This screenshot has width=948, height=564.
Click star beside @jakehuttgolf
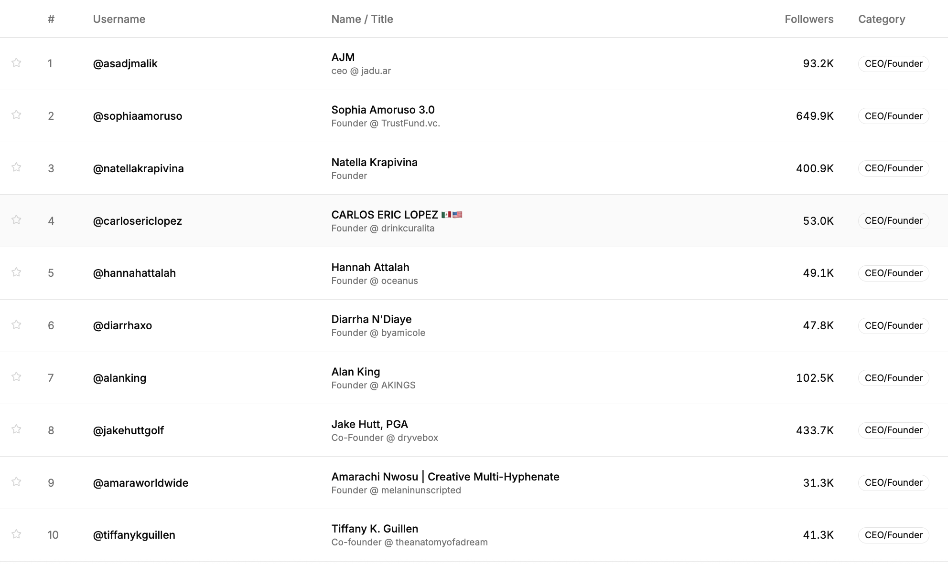pyautogui.click(x=16, y=429)
